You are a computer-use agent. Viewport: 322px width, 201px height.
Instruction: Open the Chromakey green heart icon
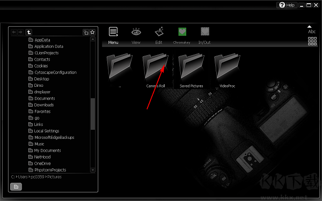182,32
